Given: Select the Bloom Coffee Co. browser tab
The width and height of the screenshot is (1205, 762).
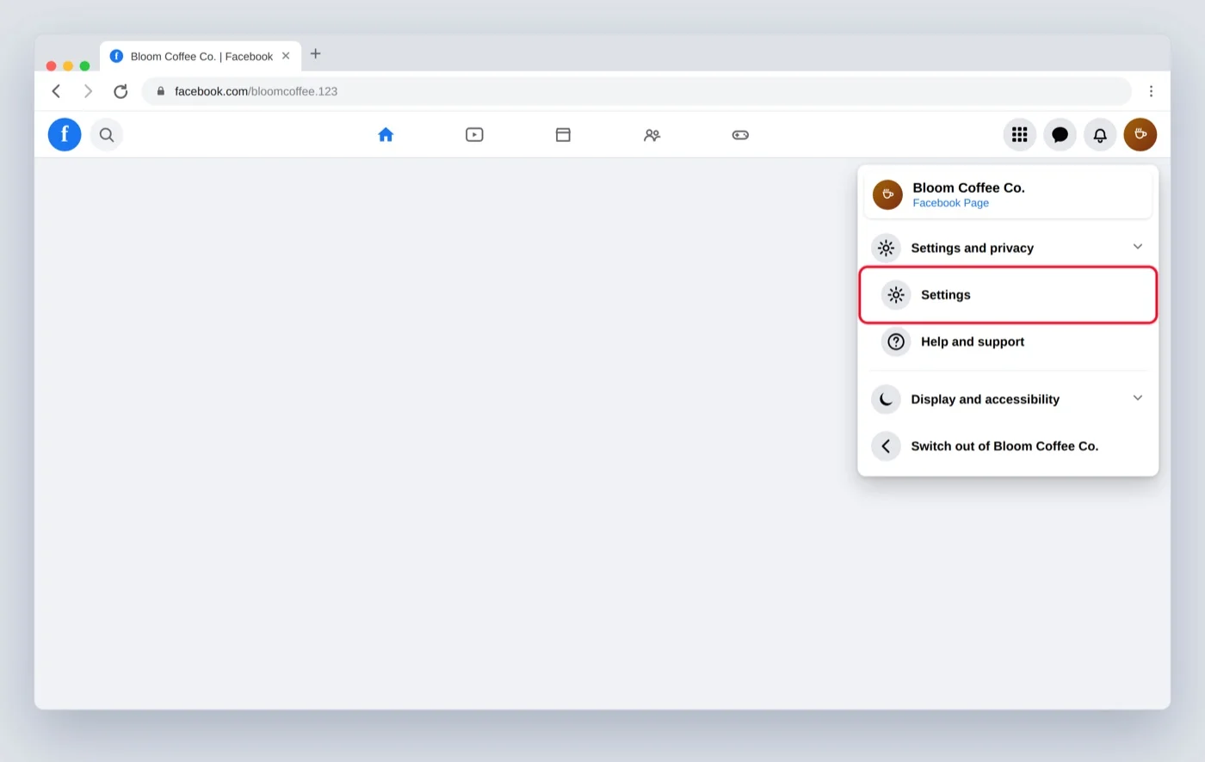Looking at the screenshot, I should tap(201, 56).
